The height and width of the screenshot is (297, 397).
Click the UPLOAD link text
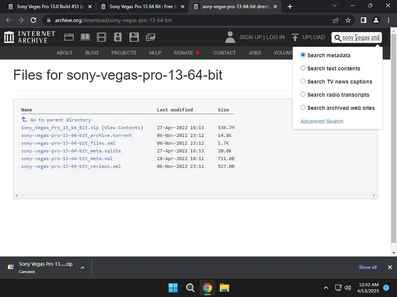(314, 38)
